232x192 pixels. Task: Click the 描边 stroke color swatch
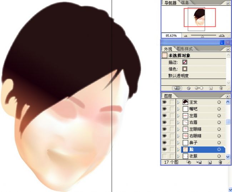point(185,62)
